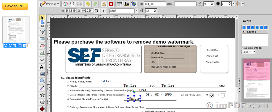272x112 pixels.
Task: Select the red Ellipse tool
Action: coord(42,46)
